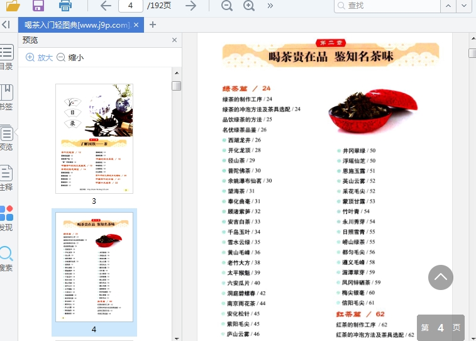Click 缩小 to shrink thumbnails
The image size is (476, 341).
70,57
